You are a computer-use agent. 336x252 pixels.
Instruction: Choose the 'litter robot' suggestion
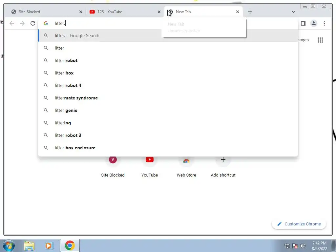(x=168, y=60)
